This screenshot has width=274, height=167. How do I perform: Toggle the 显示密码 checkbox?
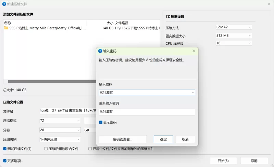click(101, 122)
